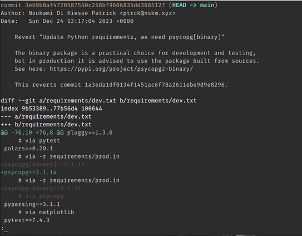Click the Revert commit title line
The image size is (302, 236).
[x=120, y=37]
